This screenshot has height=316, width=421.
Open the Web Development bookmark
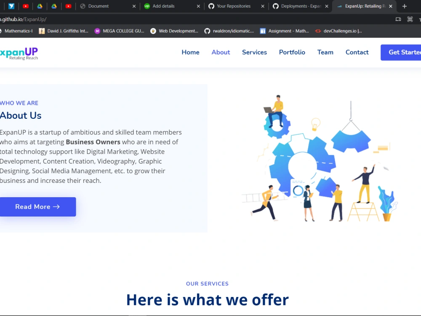[x=174, y=31]
